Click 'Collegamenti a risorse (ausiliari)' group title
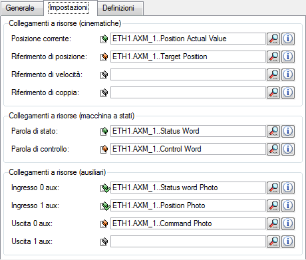 (x=57, y=172)
